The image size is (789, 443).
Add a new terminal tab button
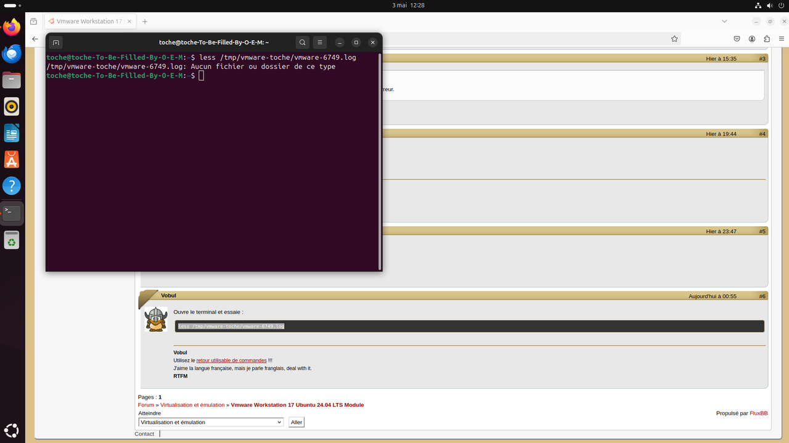[x=55, y=43]
